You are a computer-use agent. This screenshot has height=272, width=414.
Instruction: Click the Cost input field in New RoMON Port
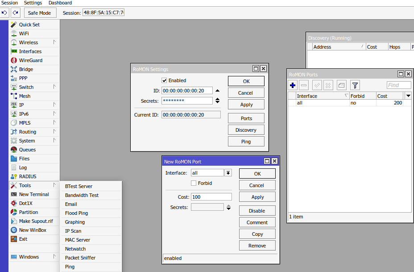tap(211, 197)
